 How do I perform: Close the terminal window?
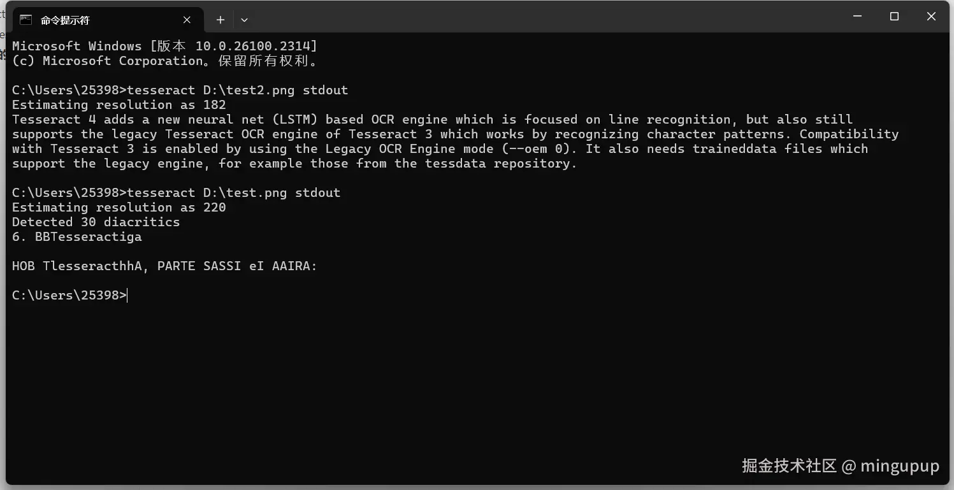pyautogui.click(x=931, y=17)
